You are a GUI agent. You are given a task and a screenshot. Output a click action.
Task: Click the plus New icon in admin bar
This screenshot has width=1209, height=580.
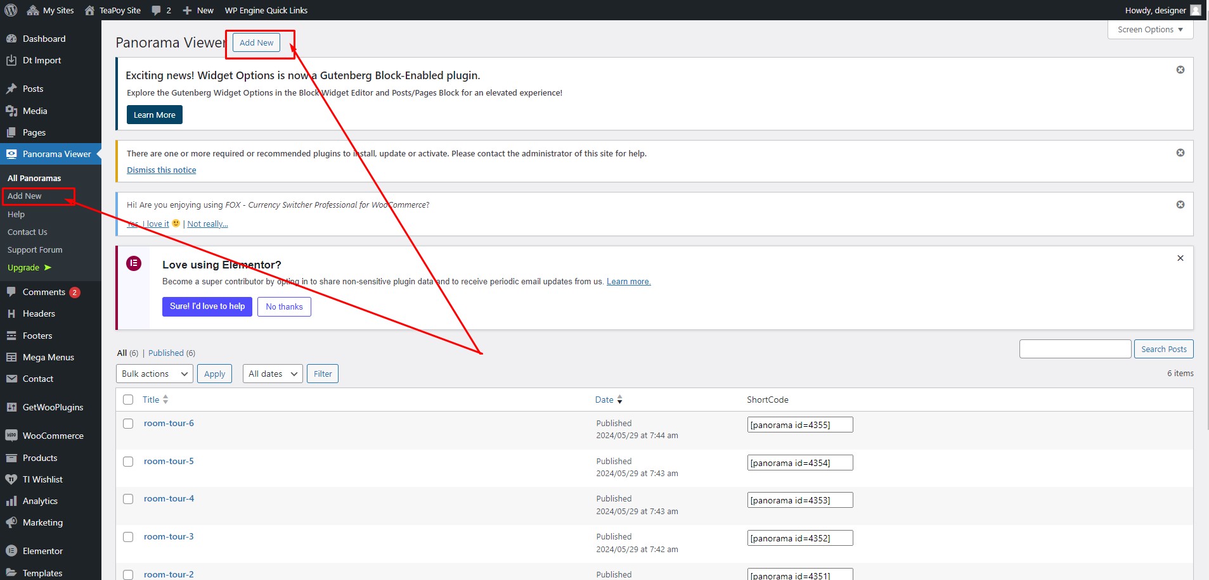(x=187, y=10)
